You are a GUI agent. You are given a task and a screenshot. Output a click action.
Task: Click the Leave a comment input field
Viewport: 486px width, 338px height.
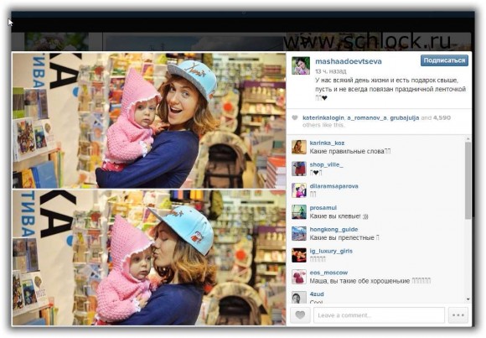pyautogui.click(x=379, y=315)
